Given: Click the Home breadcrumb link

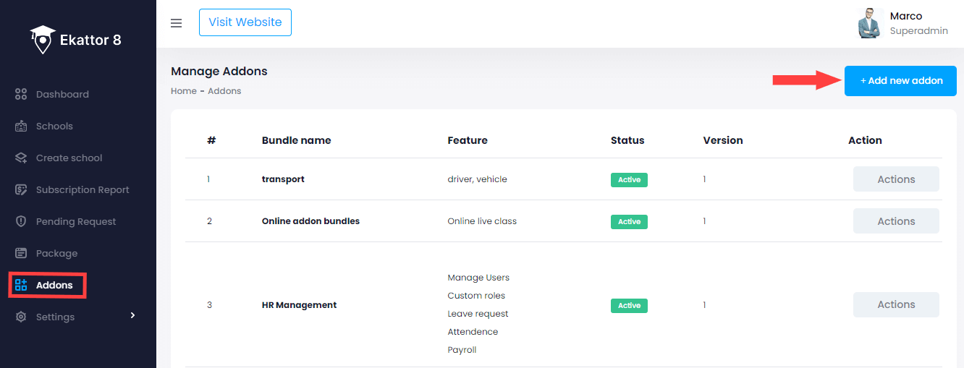Looking at the screenshot, I should point(183,91).
